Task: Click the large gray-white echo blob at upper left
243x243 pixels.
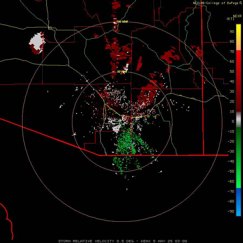Action: (x=36, y=42)
